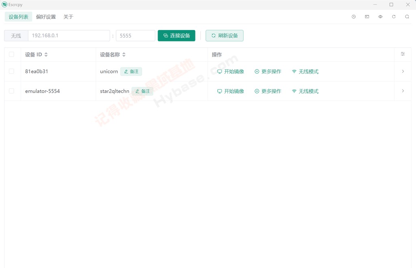
Task: Toggle the eye preview icon
Action: coord(380,17)
